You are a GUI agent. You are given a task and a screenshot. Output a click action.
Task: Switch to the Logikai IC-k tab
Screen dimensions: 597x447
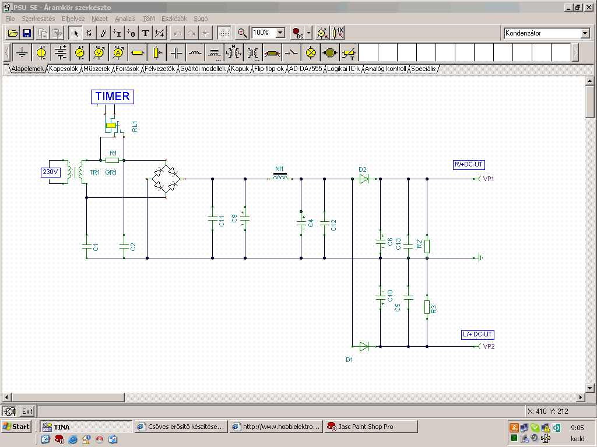(343, 69)
